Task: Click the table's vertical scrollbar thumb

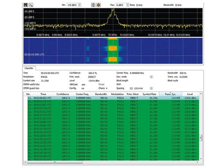Action: tap(201, 138)
